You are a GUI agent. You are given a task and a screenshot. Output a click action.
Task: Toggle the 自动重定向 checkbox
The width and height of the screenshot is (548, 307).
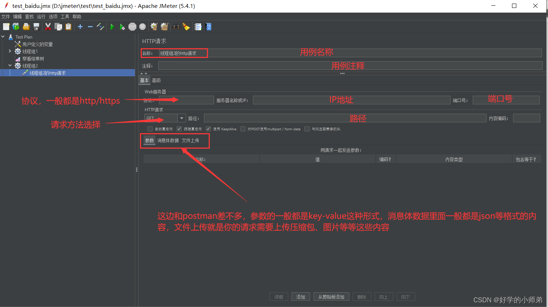tap(150, 129)
